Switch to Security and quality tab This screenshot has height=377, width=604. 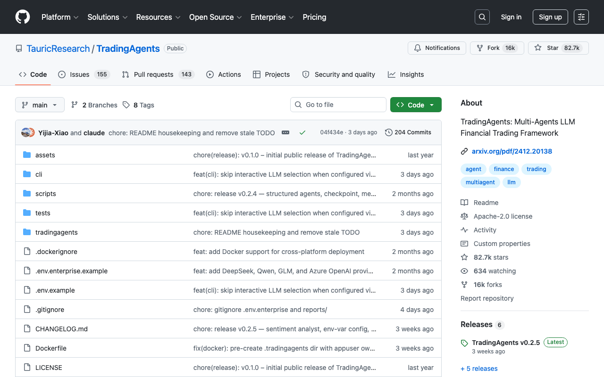click(x=339, y=74)
